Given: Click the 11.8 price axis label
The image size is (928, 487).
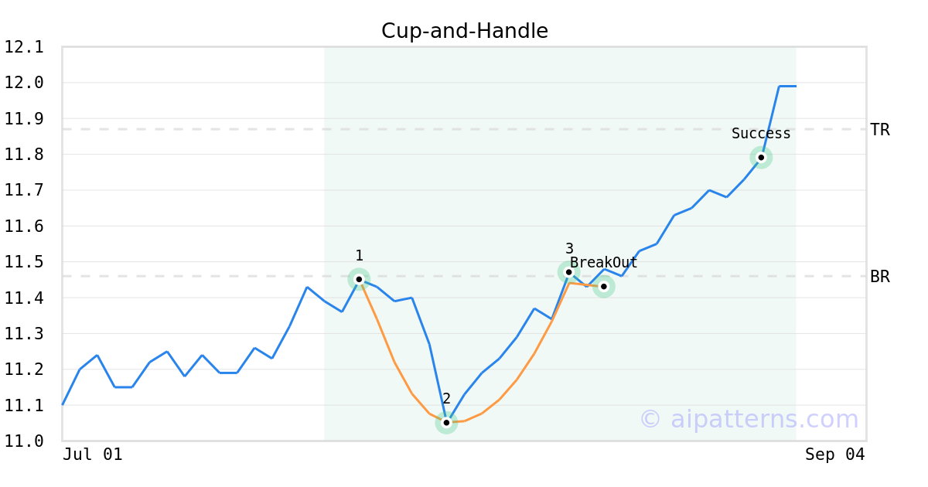Looking at the screenshot, I should (x=24, y=155).
